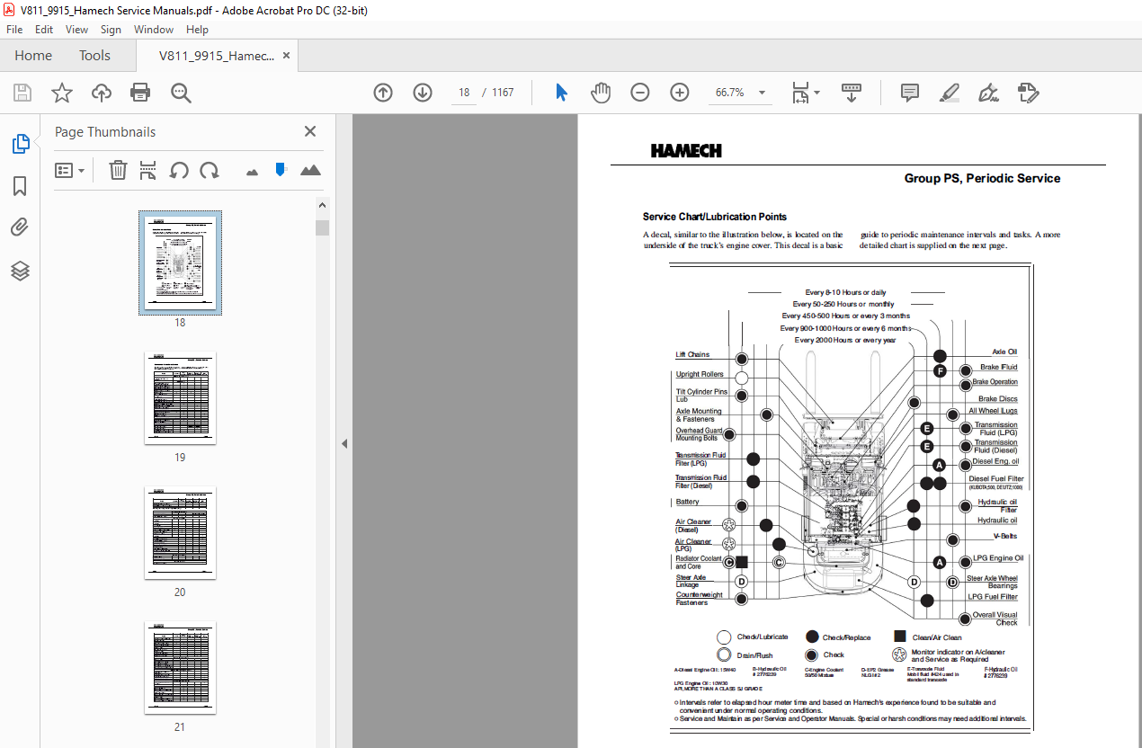Open the Window menu

154,30
